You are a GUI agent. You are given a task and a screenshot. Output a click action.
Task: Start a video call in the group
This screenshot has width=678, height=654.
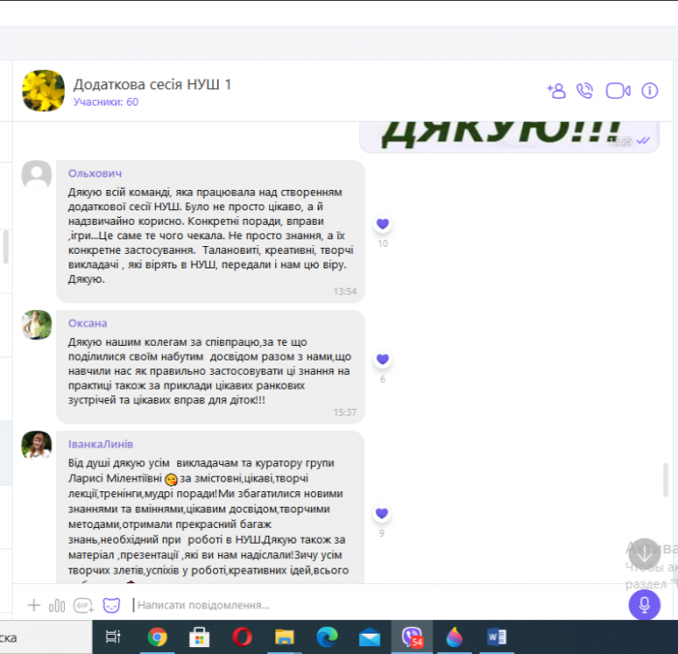pyautogui.click(x=618, y=90)
